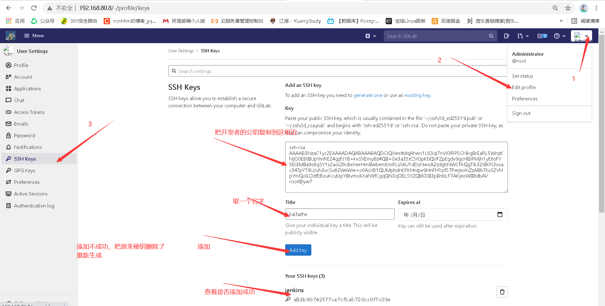Select the GPG Keys icon in the sidebar
This screenshot has height=306, width=605.
pyautogui.click(x=9, y=170)
